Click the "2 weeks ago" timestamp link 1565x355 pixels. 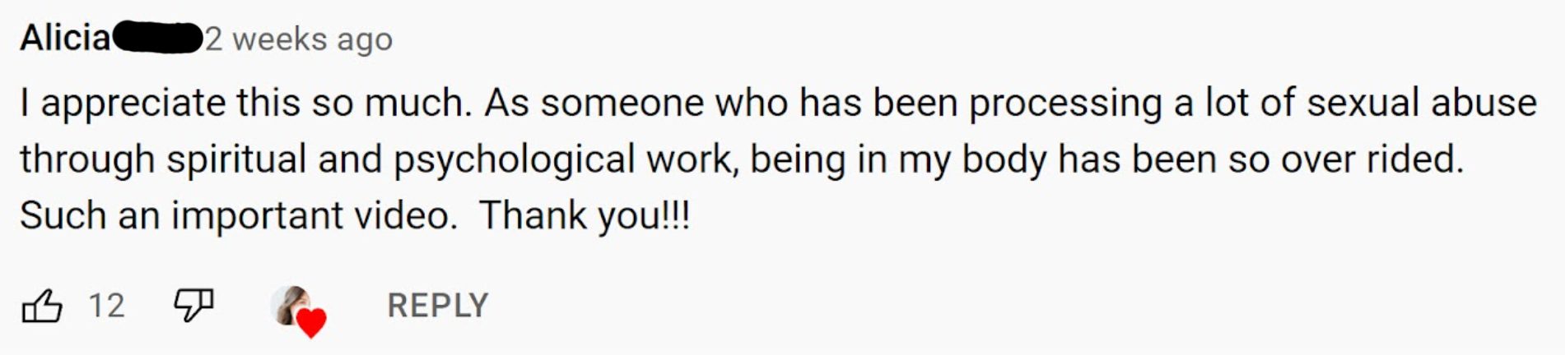coord(299,39)
